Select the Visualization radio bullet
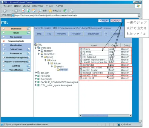149x128 pixels. [4, 45]
